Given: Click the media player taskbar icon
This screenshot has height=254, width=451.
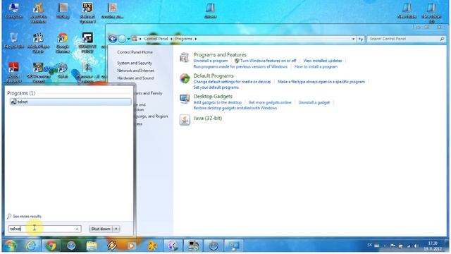Looking at the screenshot, I should click(132, 246).
